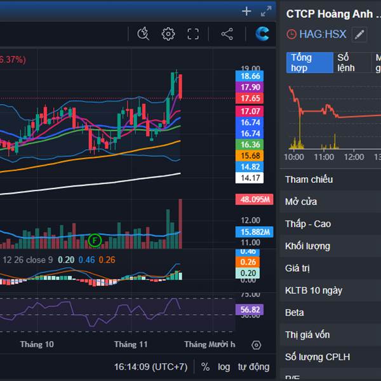
Task: Click the 14.82 lower band label
Action: pos(250,166)
